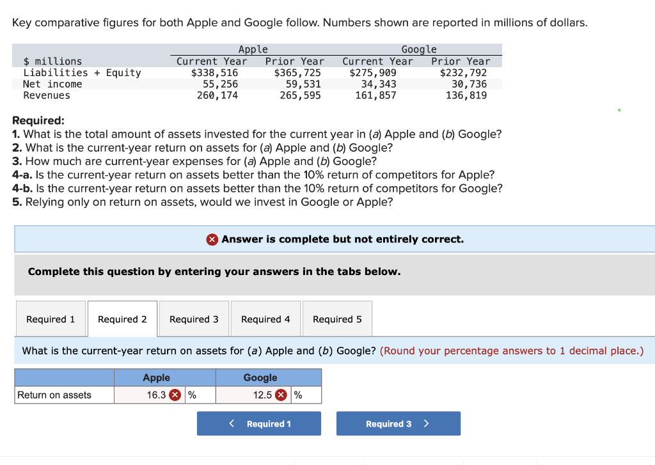Click the Google column header in answer table
The height and width of the screenshot is (465, 655).
[x=260, y=377]
